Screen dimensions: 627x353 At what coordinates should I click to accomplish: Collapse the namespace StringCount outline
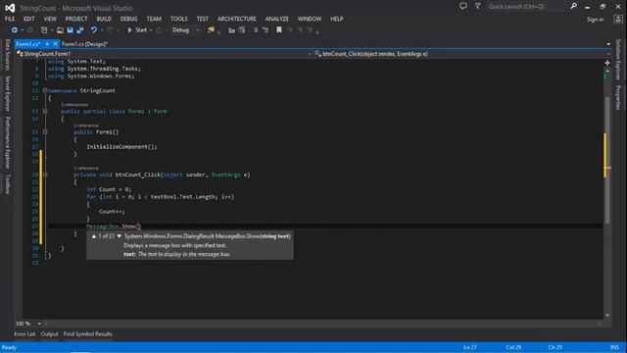[x=45, y=90]
